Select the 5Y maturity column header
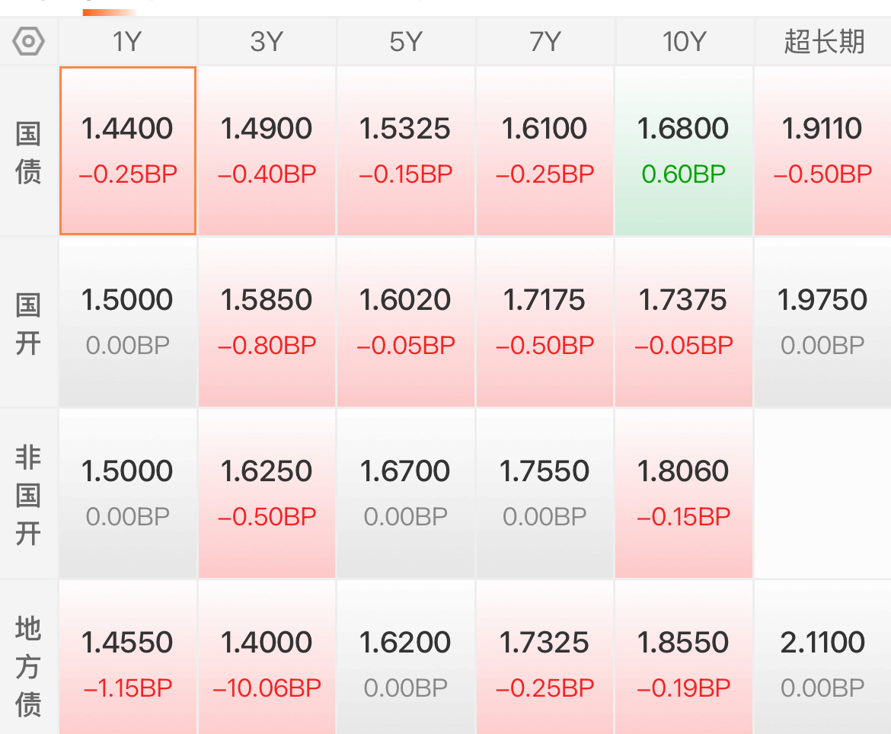 (406, 41)
